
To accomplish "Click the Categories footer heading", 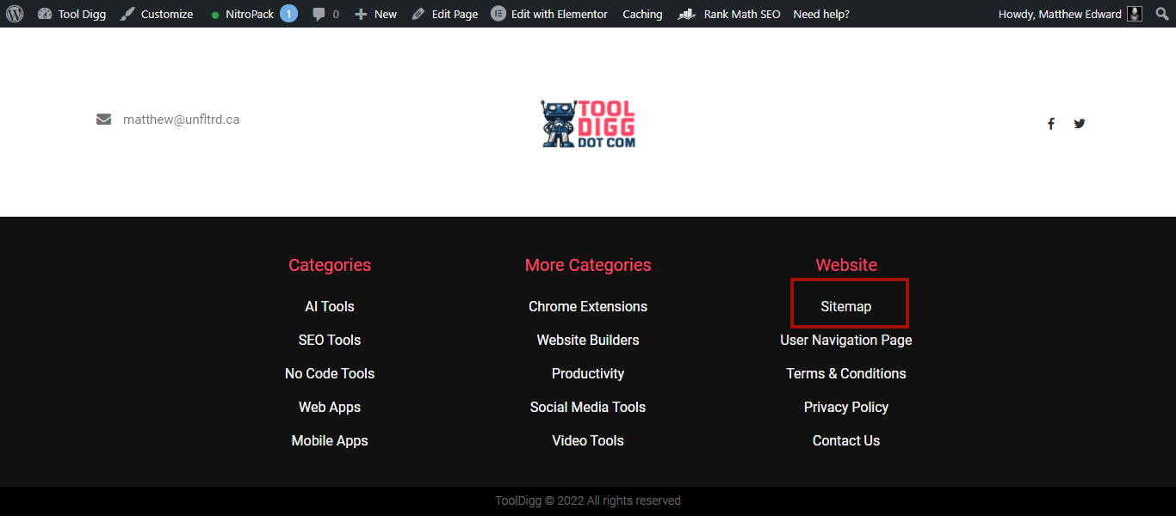I will [330, 265].
